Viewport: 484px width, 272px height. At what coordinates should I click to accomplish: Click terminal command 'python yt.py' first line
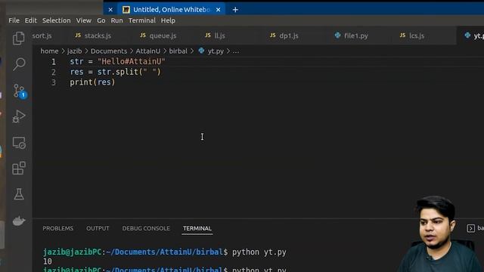point(259,252)
